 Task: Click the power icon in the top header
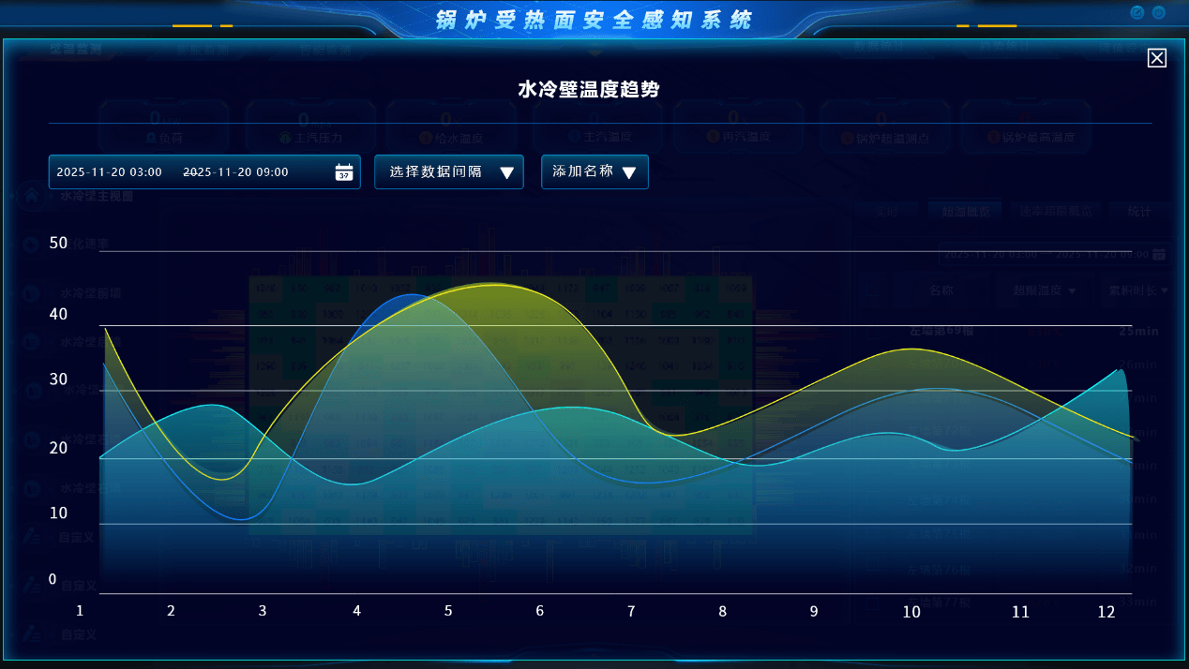[1159, 13]
